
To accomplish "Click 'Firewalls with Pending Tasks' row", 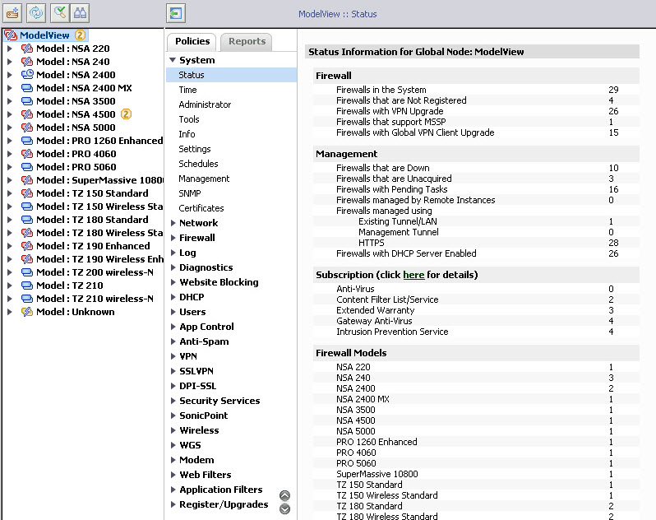I will pyautogui.click(x=476, y=189).
